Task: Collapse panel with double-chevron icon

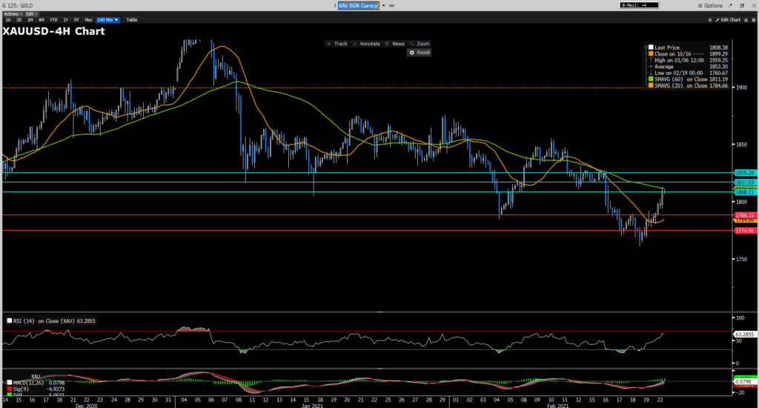Action: pos(710,20)
